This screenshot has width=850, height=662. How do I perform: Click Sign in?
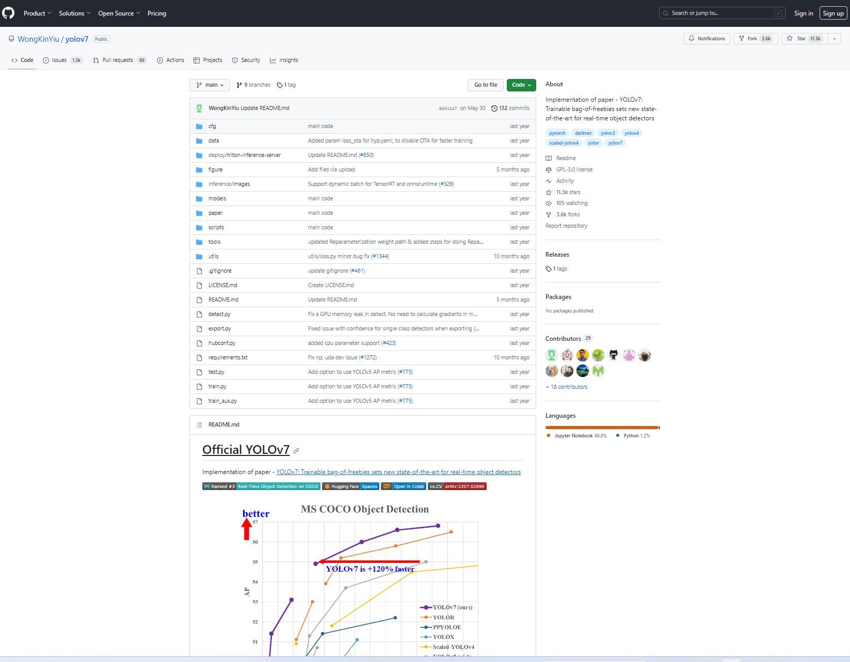pos(803,13)
